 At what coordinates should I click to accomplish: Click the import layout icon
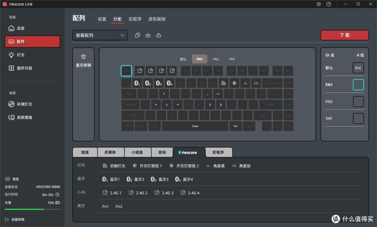[x=148, y=35]
